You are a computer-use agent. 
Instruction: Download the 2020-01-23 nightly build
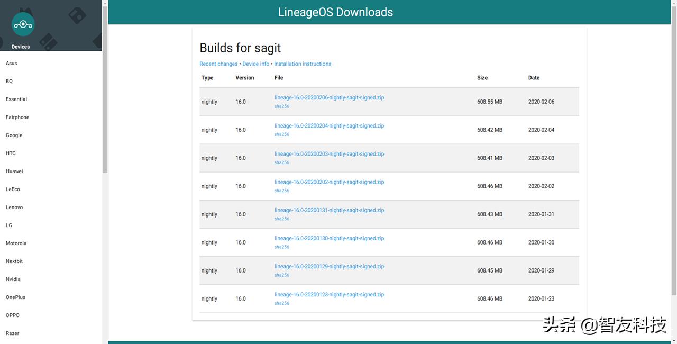click(x=329, y=294)
